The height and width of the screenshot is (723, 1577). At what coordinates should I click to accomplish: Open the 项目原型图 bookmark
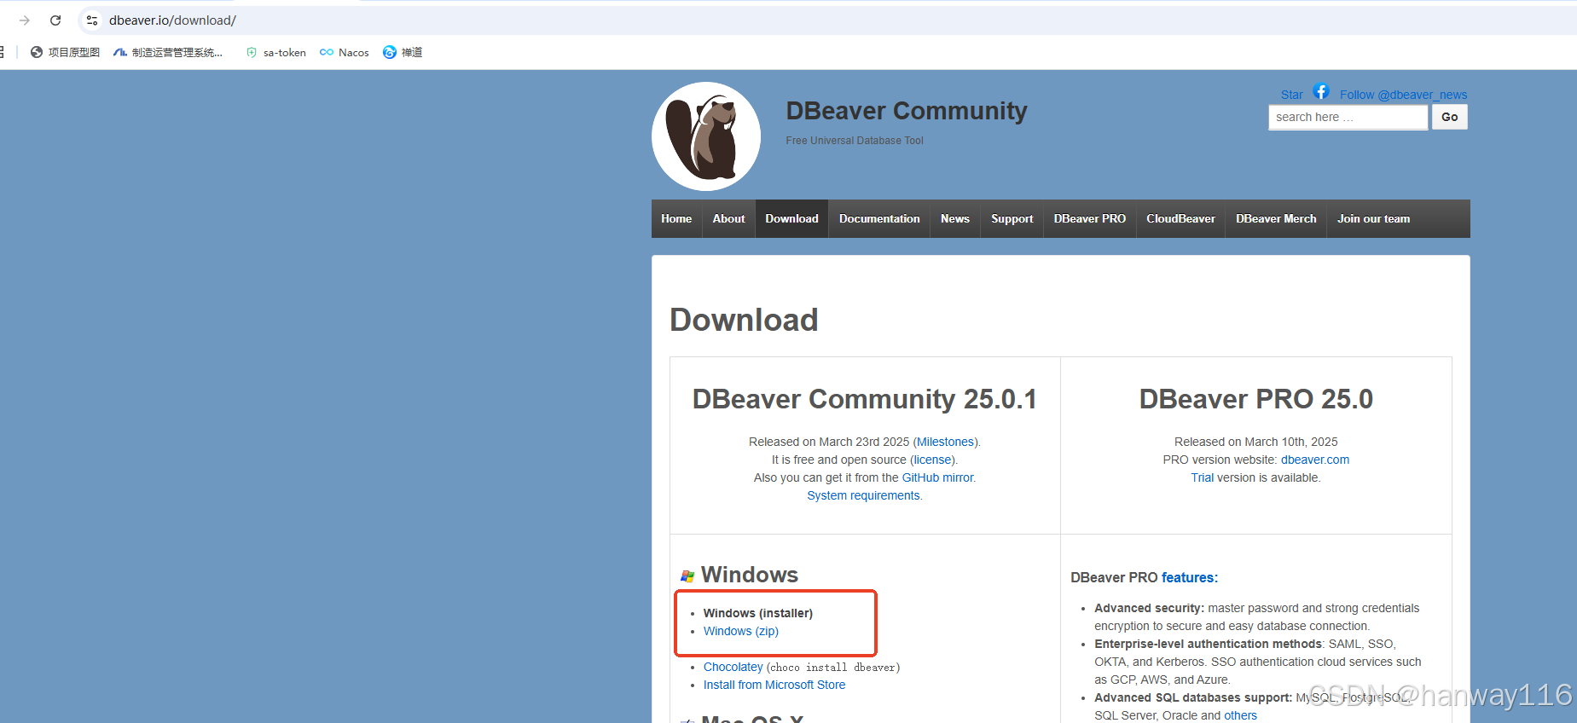click(65, 53)
